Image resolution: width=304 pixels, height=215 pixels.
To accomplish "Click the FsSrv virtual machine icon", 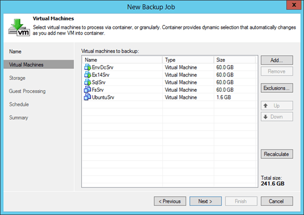I will [x=88, y=89].
